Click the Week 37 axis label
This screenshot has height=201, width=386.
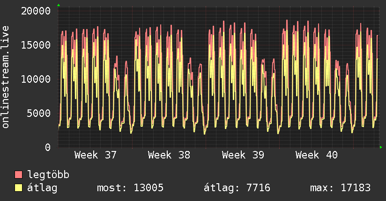(95, 155)
